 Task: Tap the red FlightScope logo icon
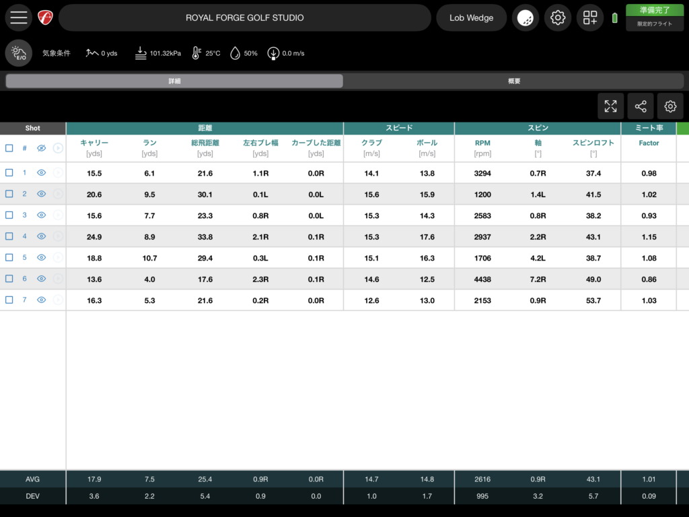(45, 18)
